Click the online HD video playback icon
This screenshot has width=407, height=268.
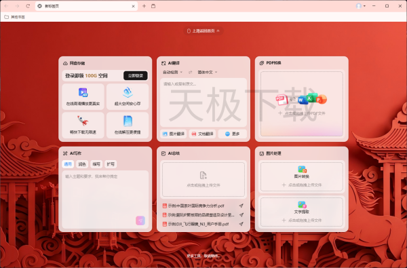(x=83, y=92)
